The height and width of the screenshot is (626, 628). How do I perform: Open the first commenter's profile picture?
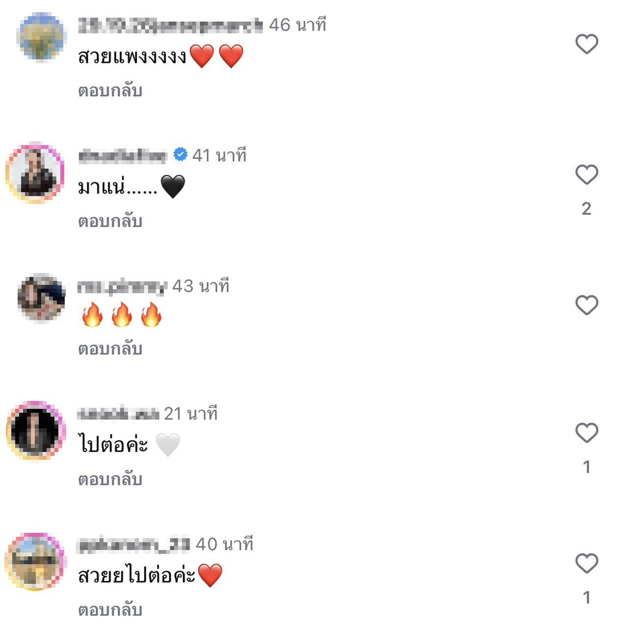41,37
